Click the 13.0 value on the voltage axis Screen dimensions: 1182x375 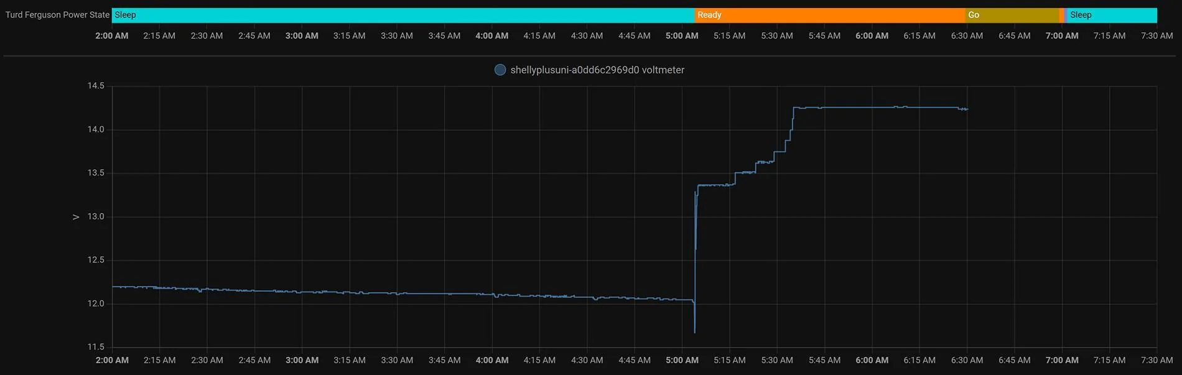click(x=96, y=216)
